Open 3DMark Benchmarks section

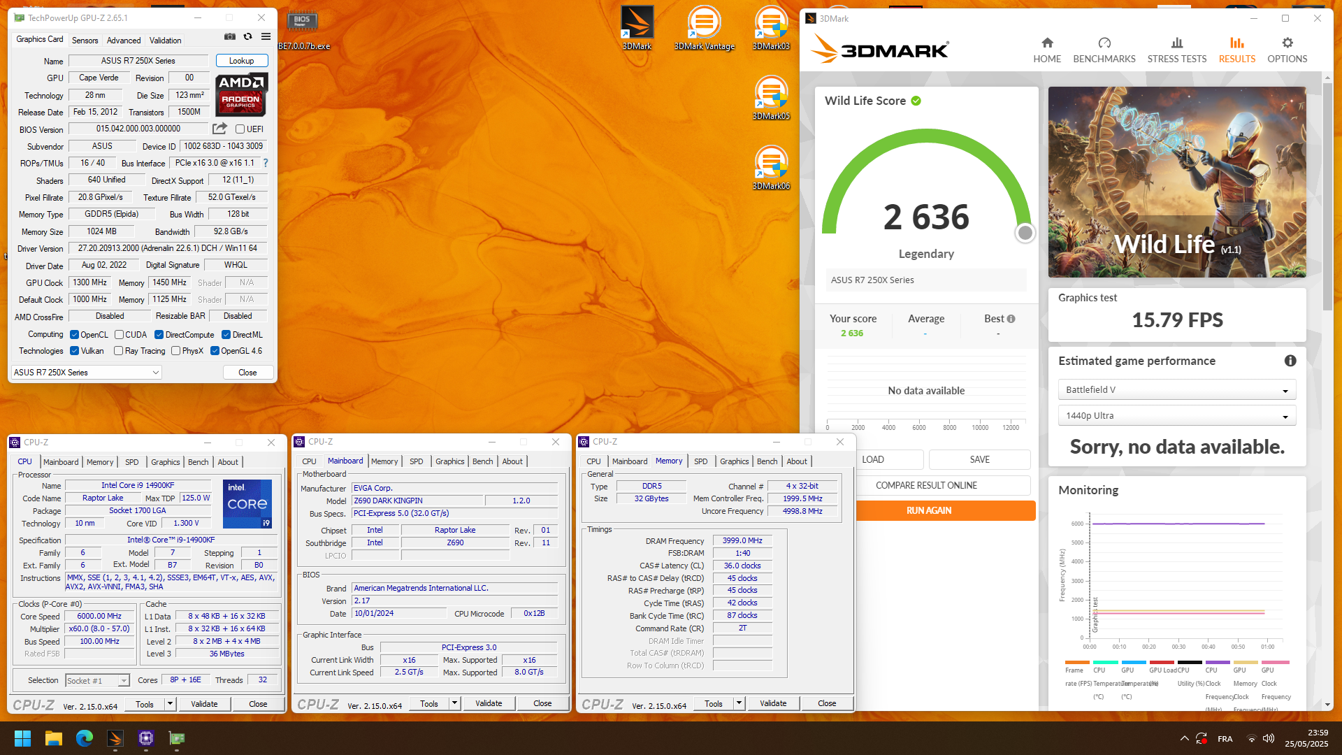tap(1104, 50)
